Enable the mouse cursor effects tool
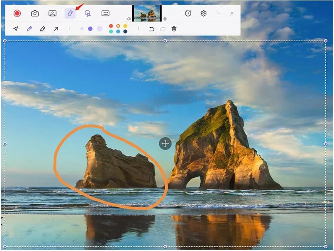The height and width of the screenshot is (251, 334). click(x=88, y=13)
